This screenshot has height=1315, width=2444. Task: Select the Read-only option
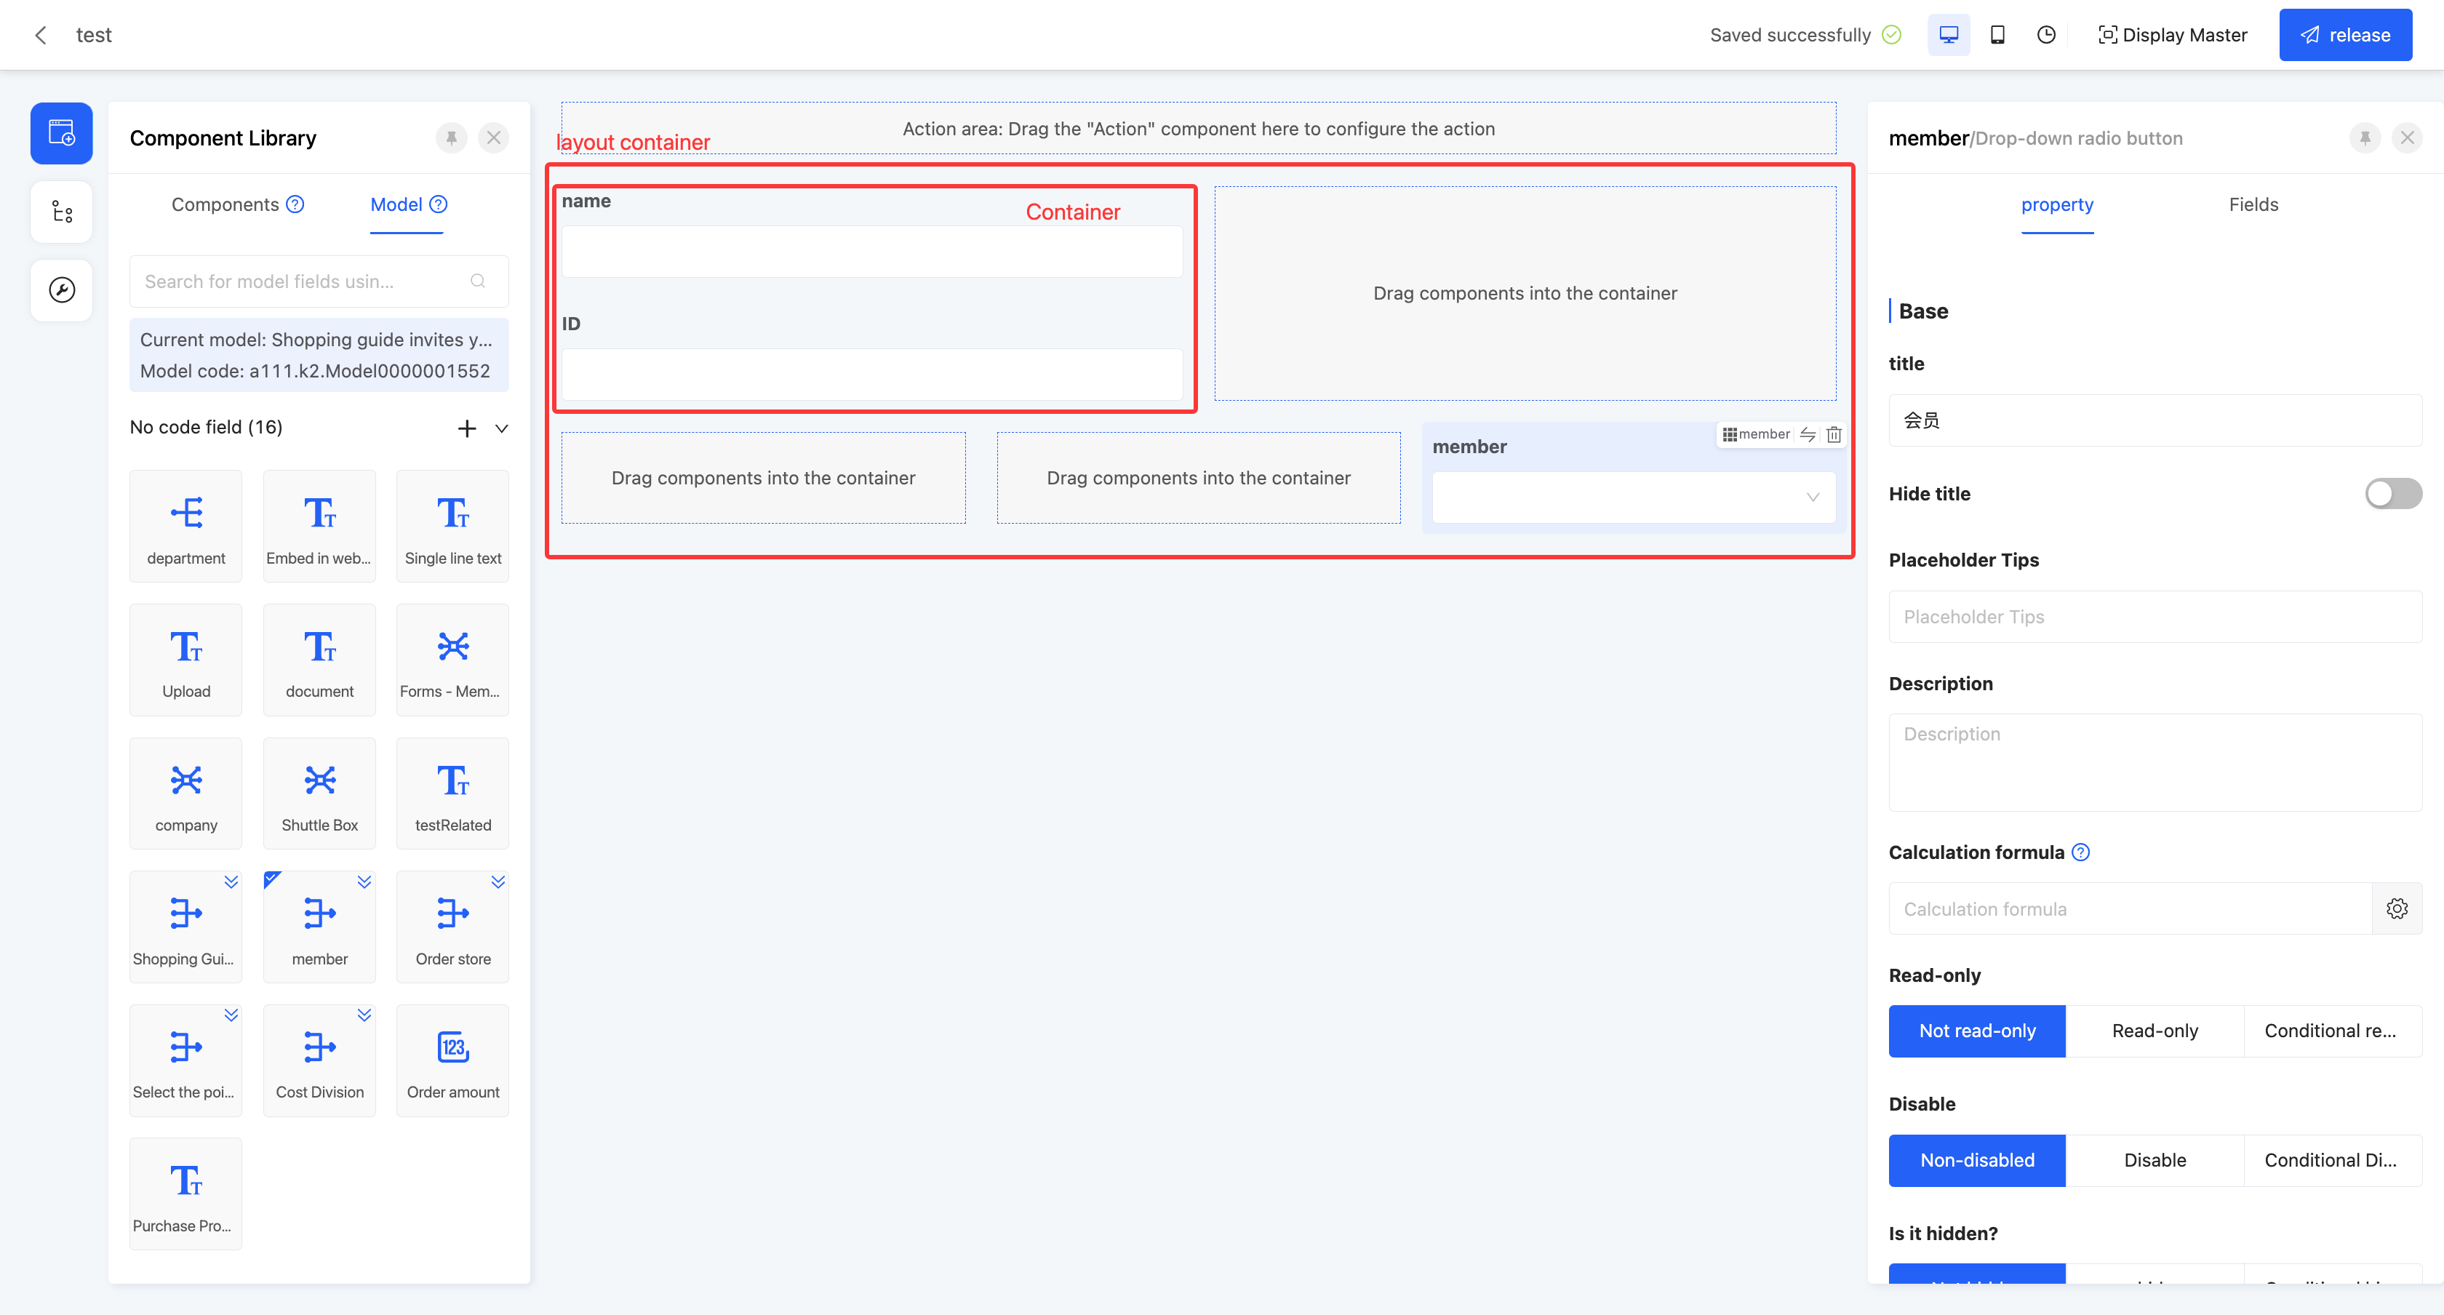[x=2155, y=1031]
